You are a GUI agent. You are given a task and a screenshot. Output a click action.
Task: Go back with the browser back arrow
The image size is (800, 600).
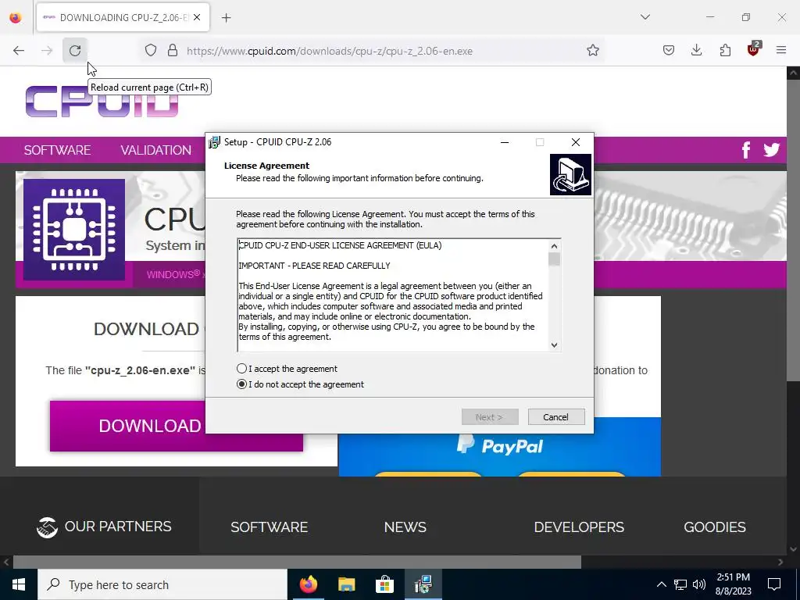point(19,51)
